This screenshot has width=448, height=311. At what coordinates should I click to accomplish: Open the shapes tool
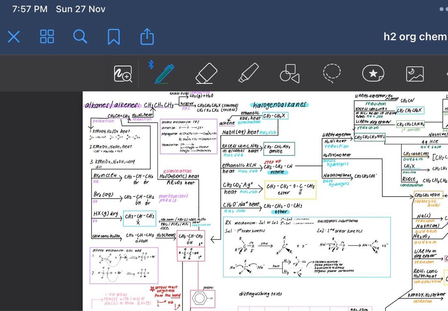[289, 73]
